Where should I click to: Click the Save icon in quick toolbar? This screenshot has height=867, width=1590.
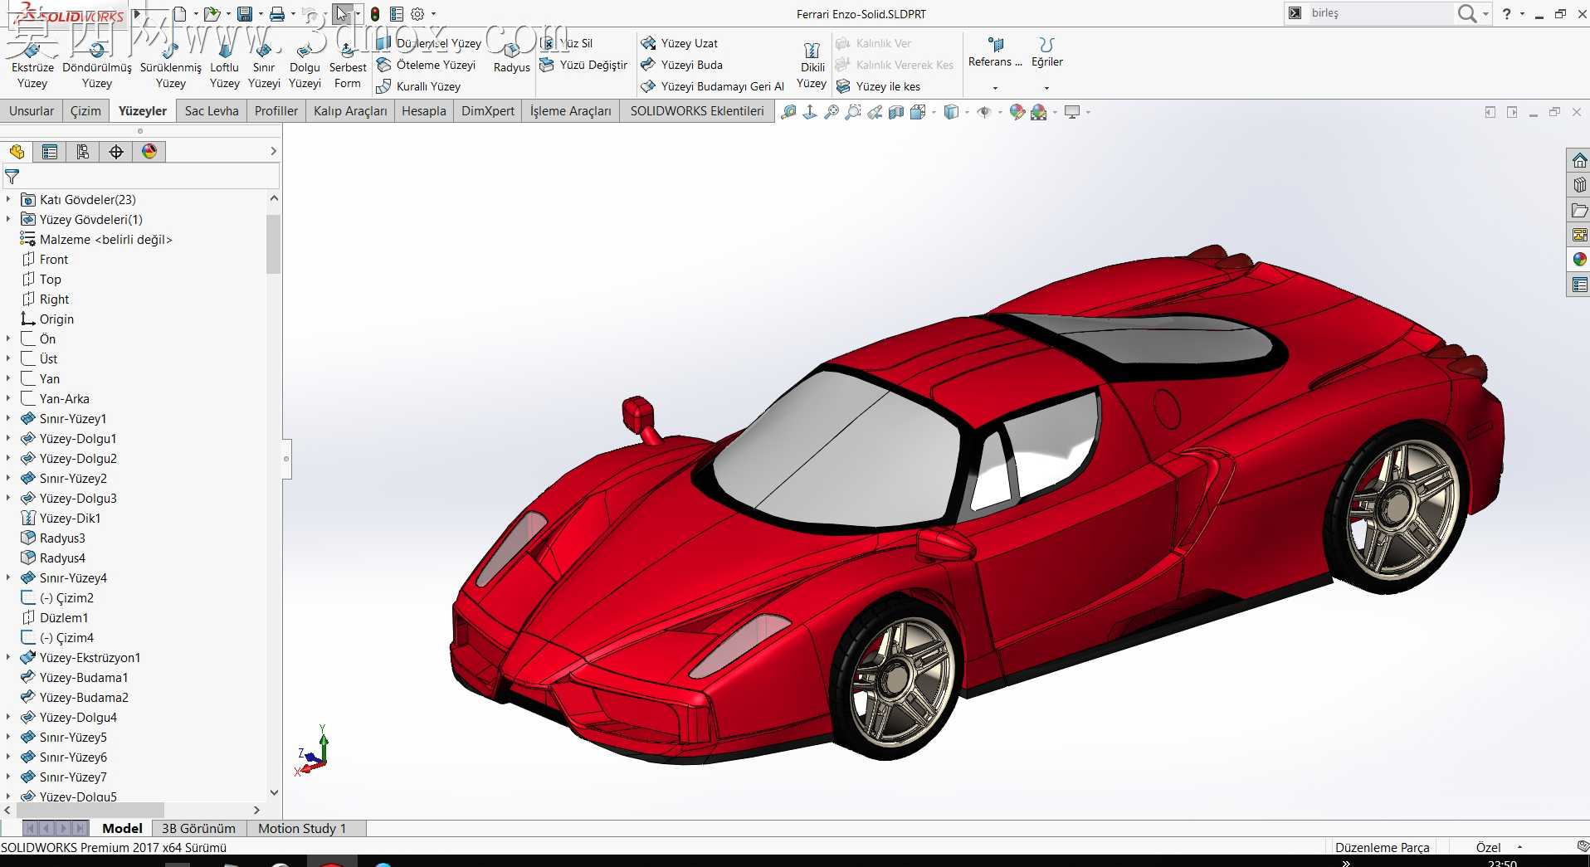point(244,14)
